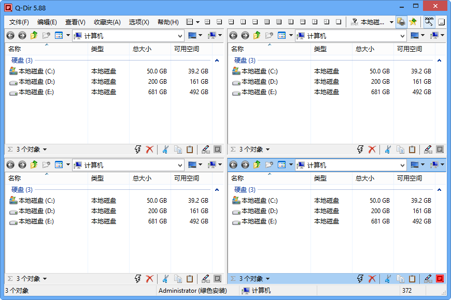Toggle the rightmost window-frame toolbar button
The width and height of the screenshot is (451, 300).
tap(442, 22)
